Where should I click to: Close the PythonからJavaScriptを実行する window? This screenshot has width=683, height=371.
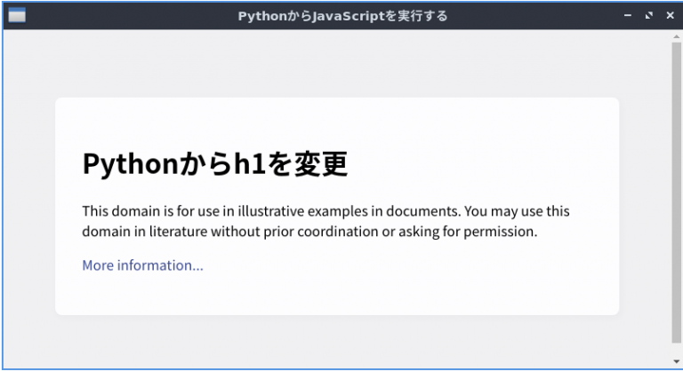point(670,15)
